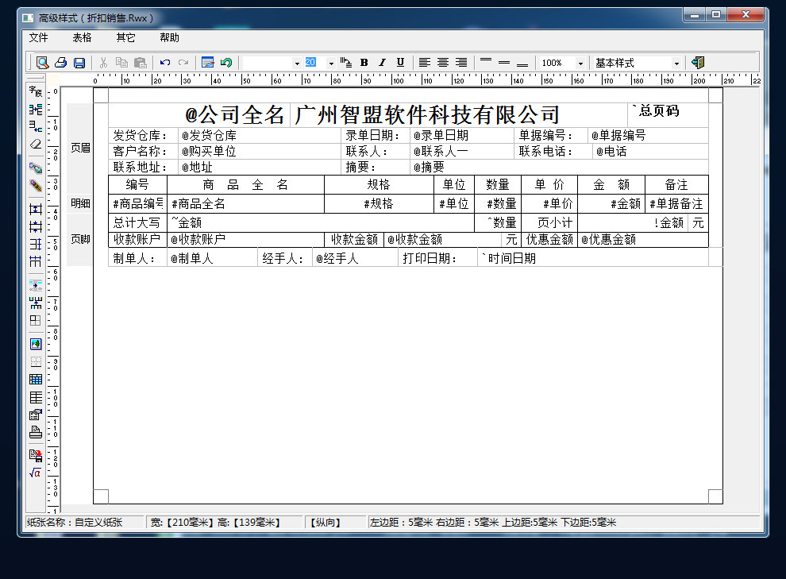Select the #商品全名 detail cell
The image size is (786, 579).
tap(245, 203)
